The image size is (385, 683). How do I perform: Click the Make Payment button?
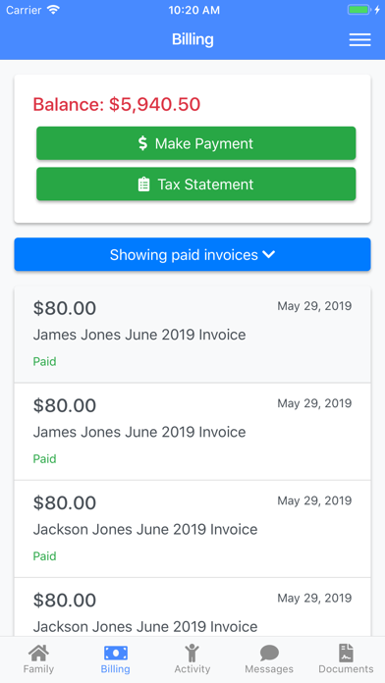(x=195, y=143)
